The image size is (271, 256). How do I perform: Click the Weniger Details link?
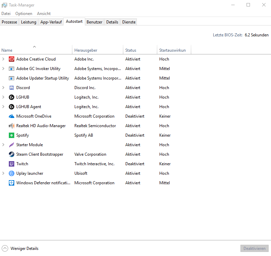click(x=24, y=249)
